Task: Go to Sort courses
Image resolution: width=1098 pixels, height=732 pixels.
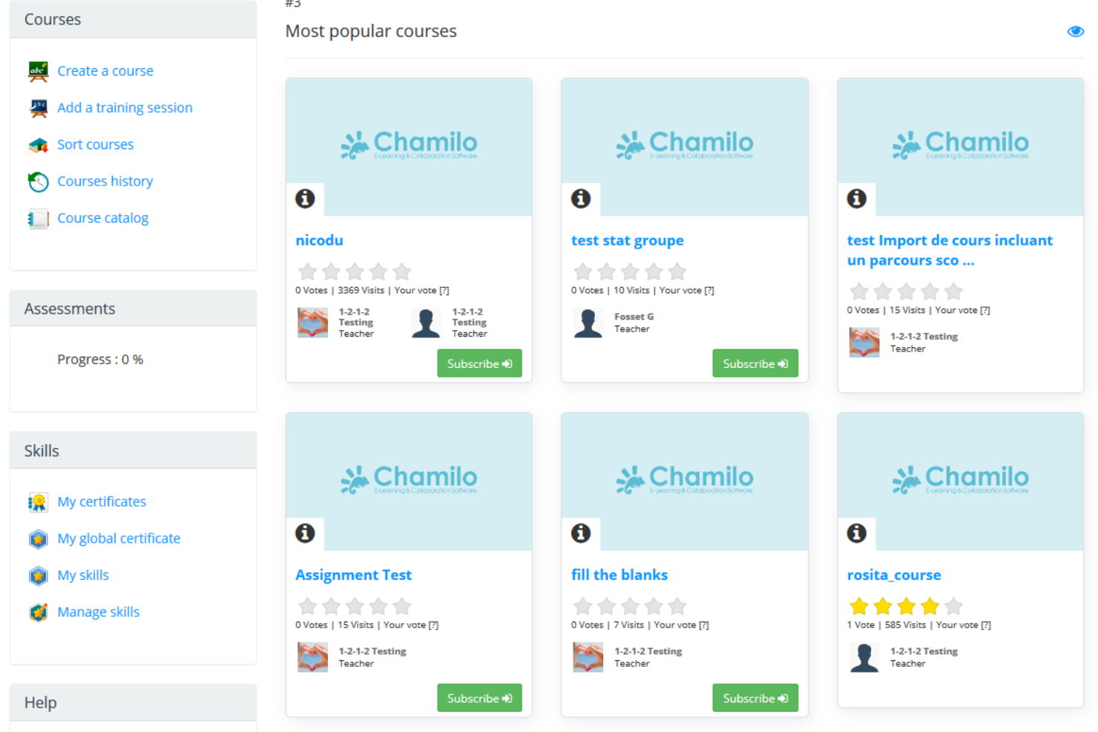Action: pos(96,145)
